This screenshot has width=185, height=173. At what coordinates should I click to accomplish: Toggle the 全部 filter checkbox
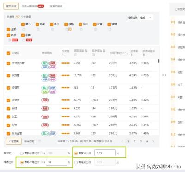tap(8, 29)
